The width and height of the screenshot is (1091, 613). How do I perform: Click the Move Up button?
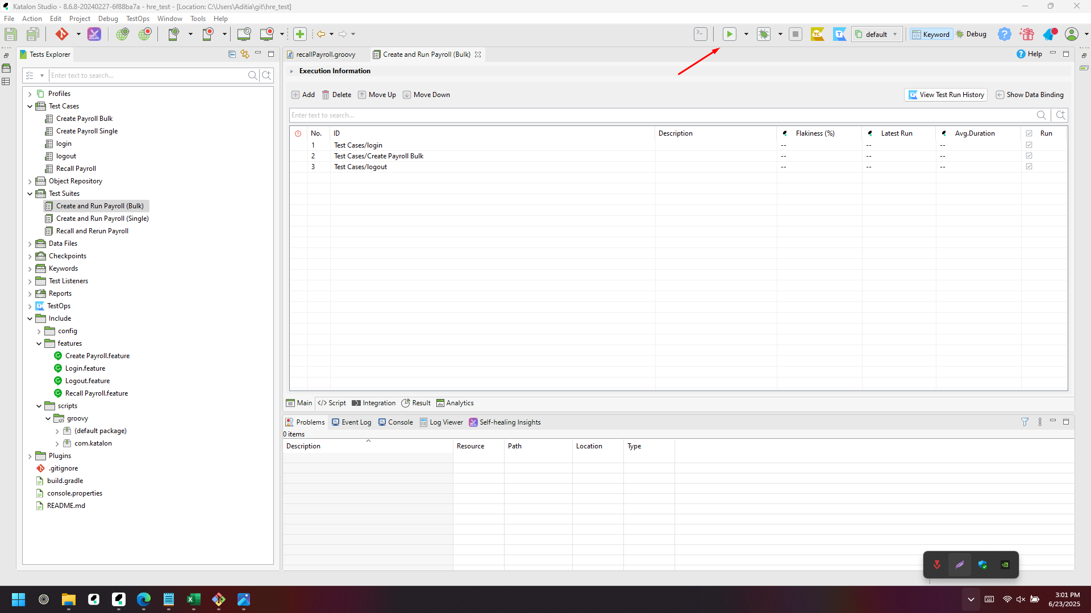point(377,95)
